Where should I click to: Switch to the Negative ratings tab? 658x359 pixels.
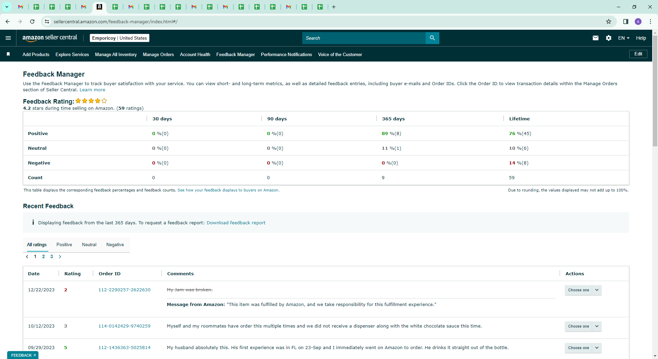tap(115, 244)
